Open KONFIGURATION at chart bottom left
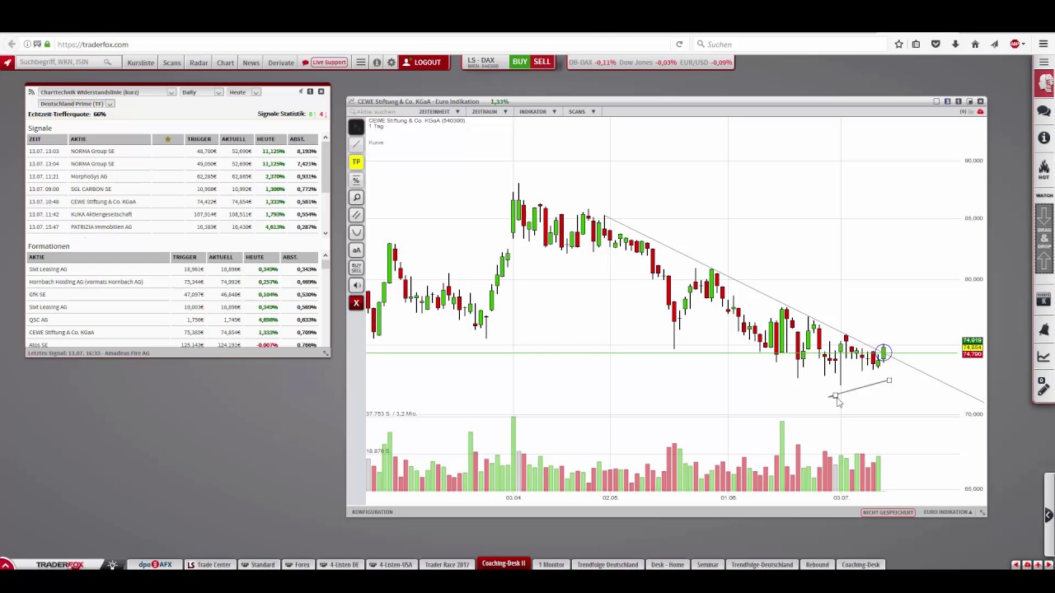This screenshot has height=593, width=1055. (373, 512)
